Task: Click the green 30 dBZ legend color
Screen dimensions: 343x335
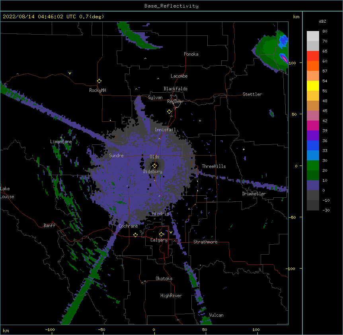Action: point(313,166)
